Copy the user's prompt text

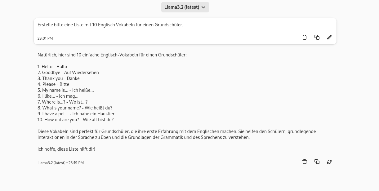click(317, 37)
